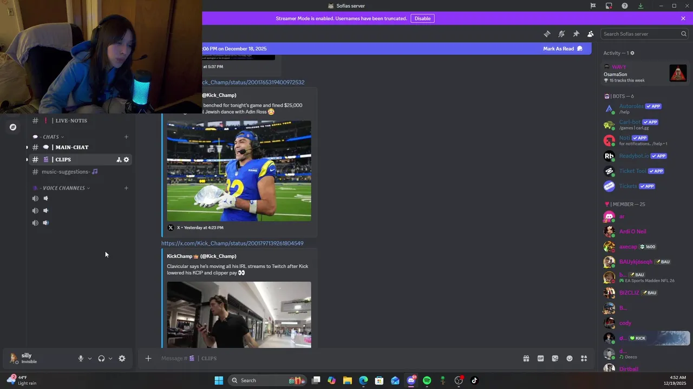Collapse the CHATS category
This screenshot has height=389, width=693.
tap(51, 137)
